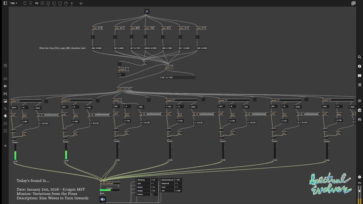The height and width of the screenshot is (204, 363).
Task: Click the bang button under metro 15113
Action: pos(180,37)
